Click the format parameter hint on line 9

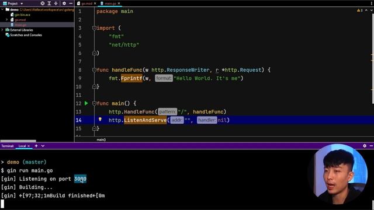pos(164,78)
